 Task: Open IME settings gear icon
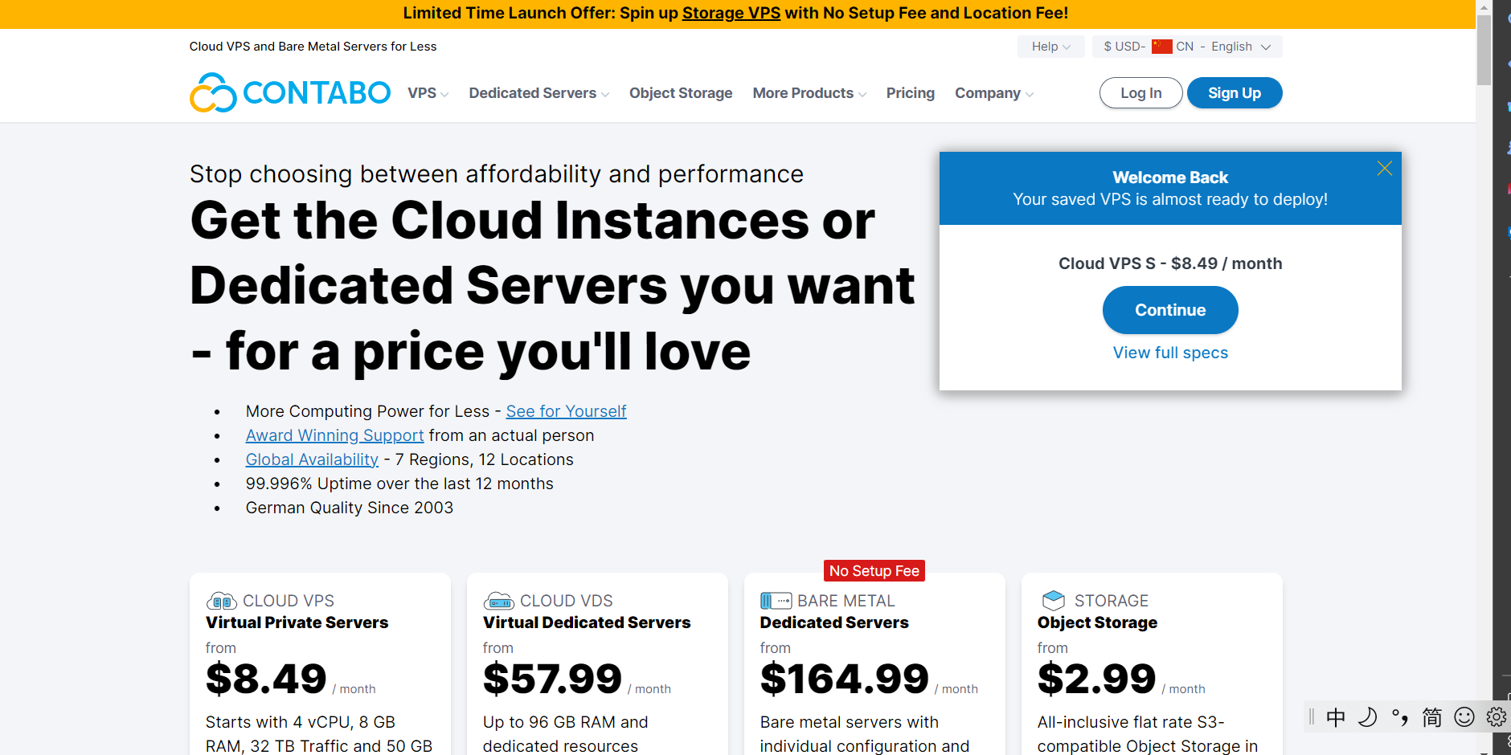[1497, 717]
